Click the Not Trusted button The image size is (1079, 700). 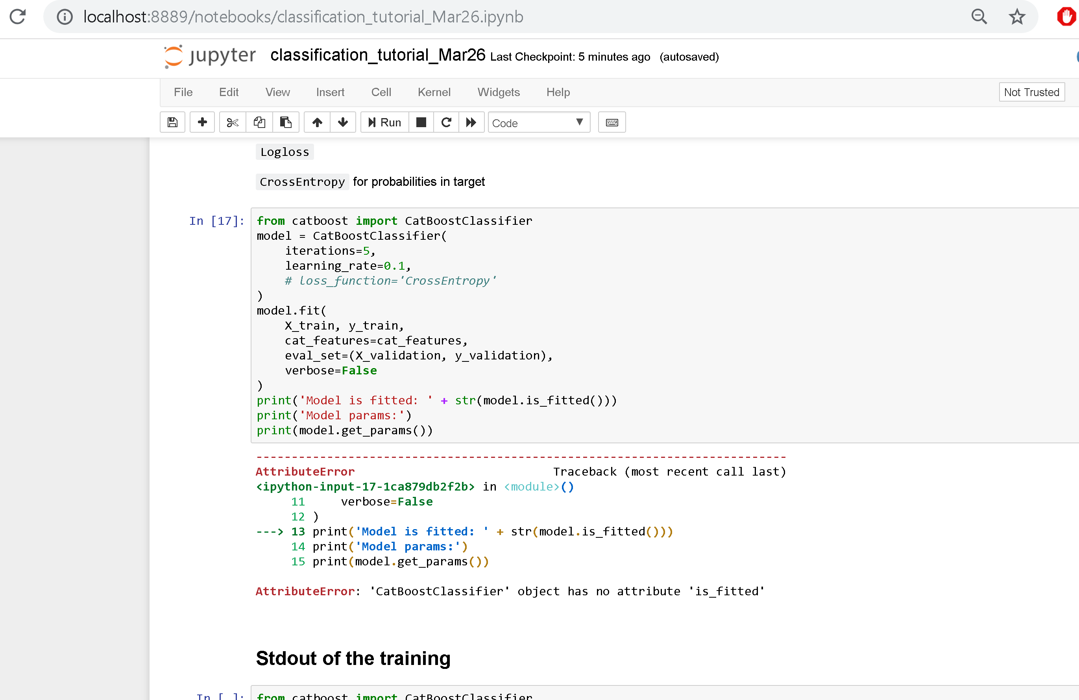1031,92
